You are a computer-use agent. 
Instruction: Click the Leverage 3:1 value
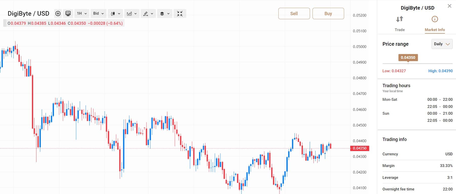click(450, 178)
